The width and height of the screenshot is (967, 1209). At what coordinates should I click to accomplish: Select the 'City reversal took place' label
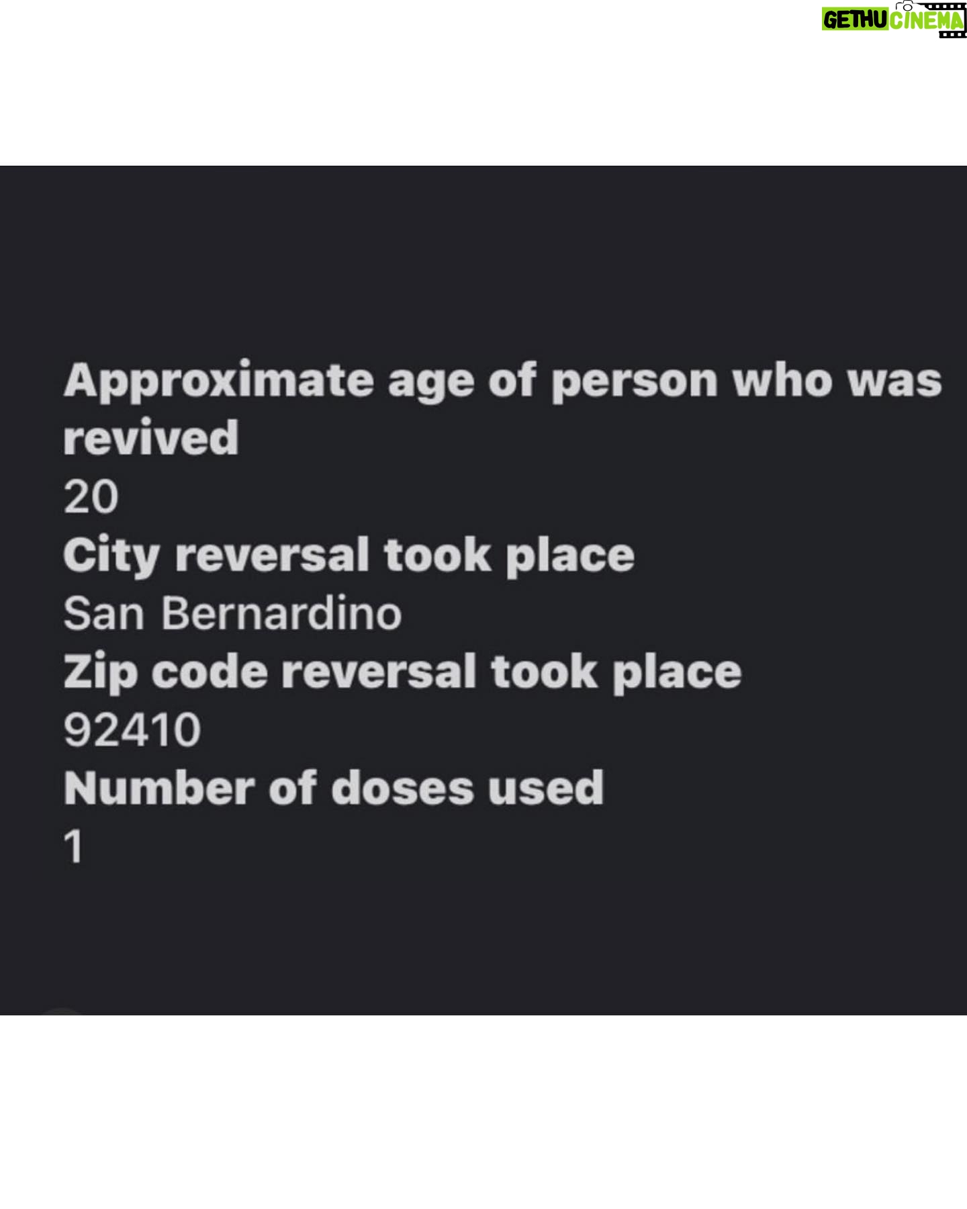349,557
